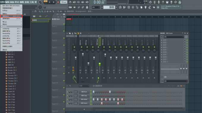Click the 808 Snare channel button
The width and height of the screenshot is (202, 113).
coord(84,103)
